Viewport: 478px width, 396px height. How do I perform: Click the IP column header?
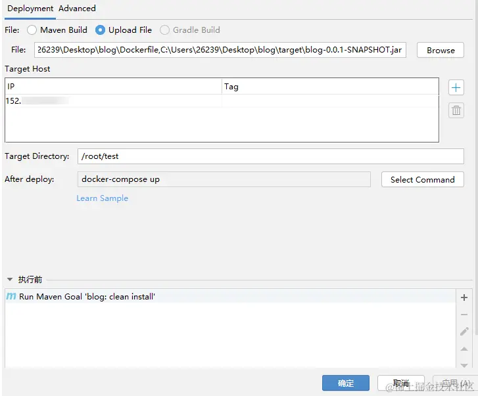click(x=113, y=87)
